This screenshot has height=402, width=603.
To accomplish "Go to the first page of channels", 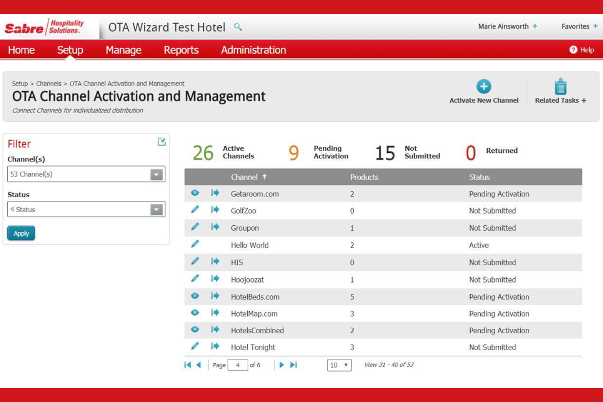I will coord(187,365).
